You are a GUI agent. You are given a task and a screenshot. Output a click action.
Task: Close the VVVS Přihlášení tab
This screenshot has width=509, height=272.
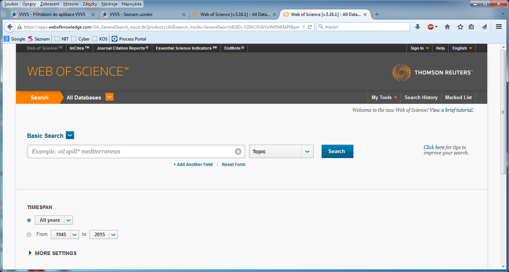coord(93,14)
